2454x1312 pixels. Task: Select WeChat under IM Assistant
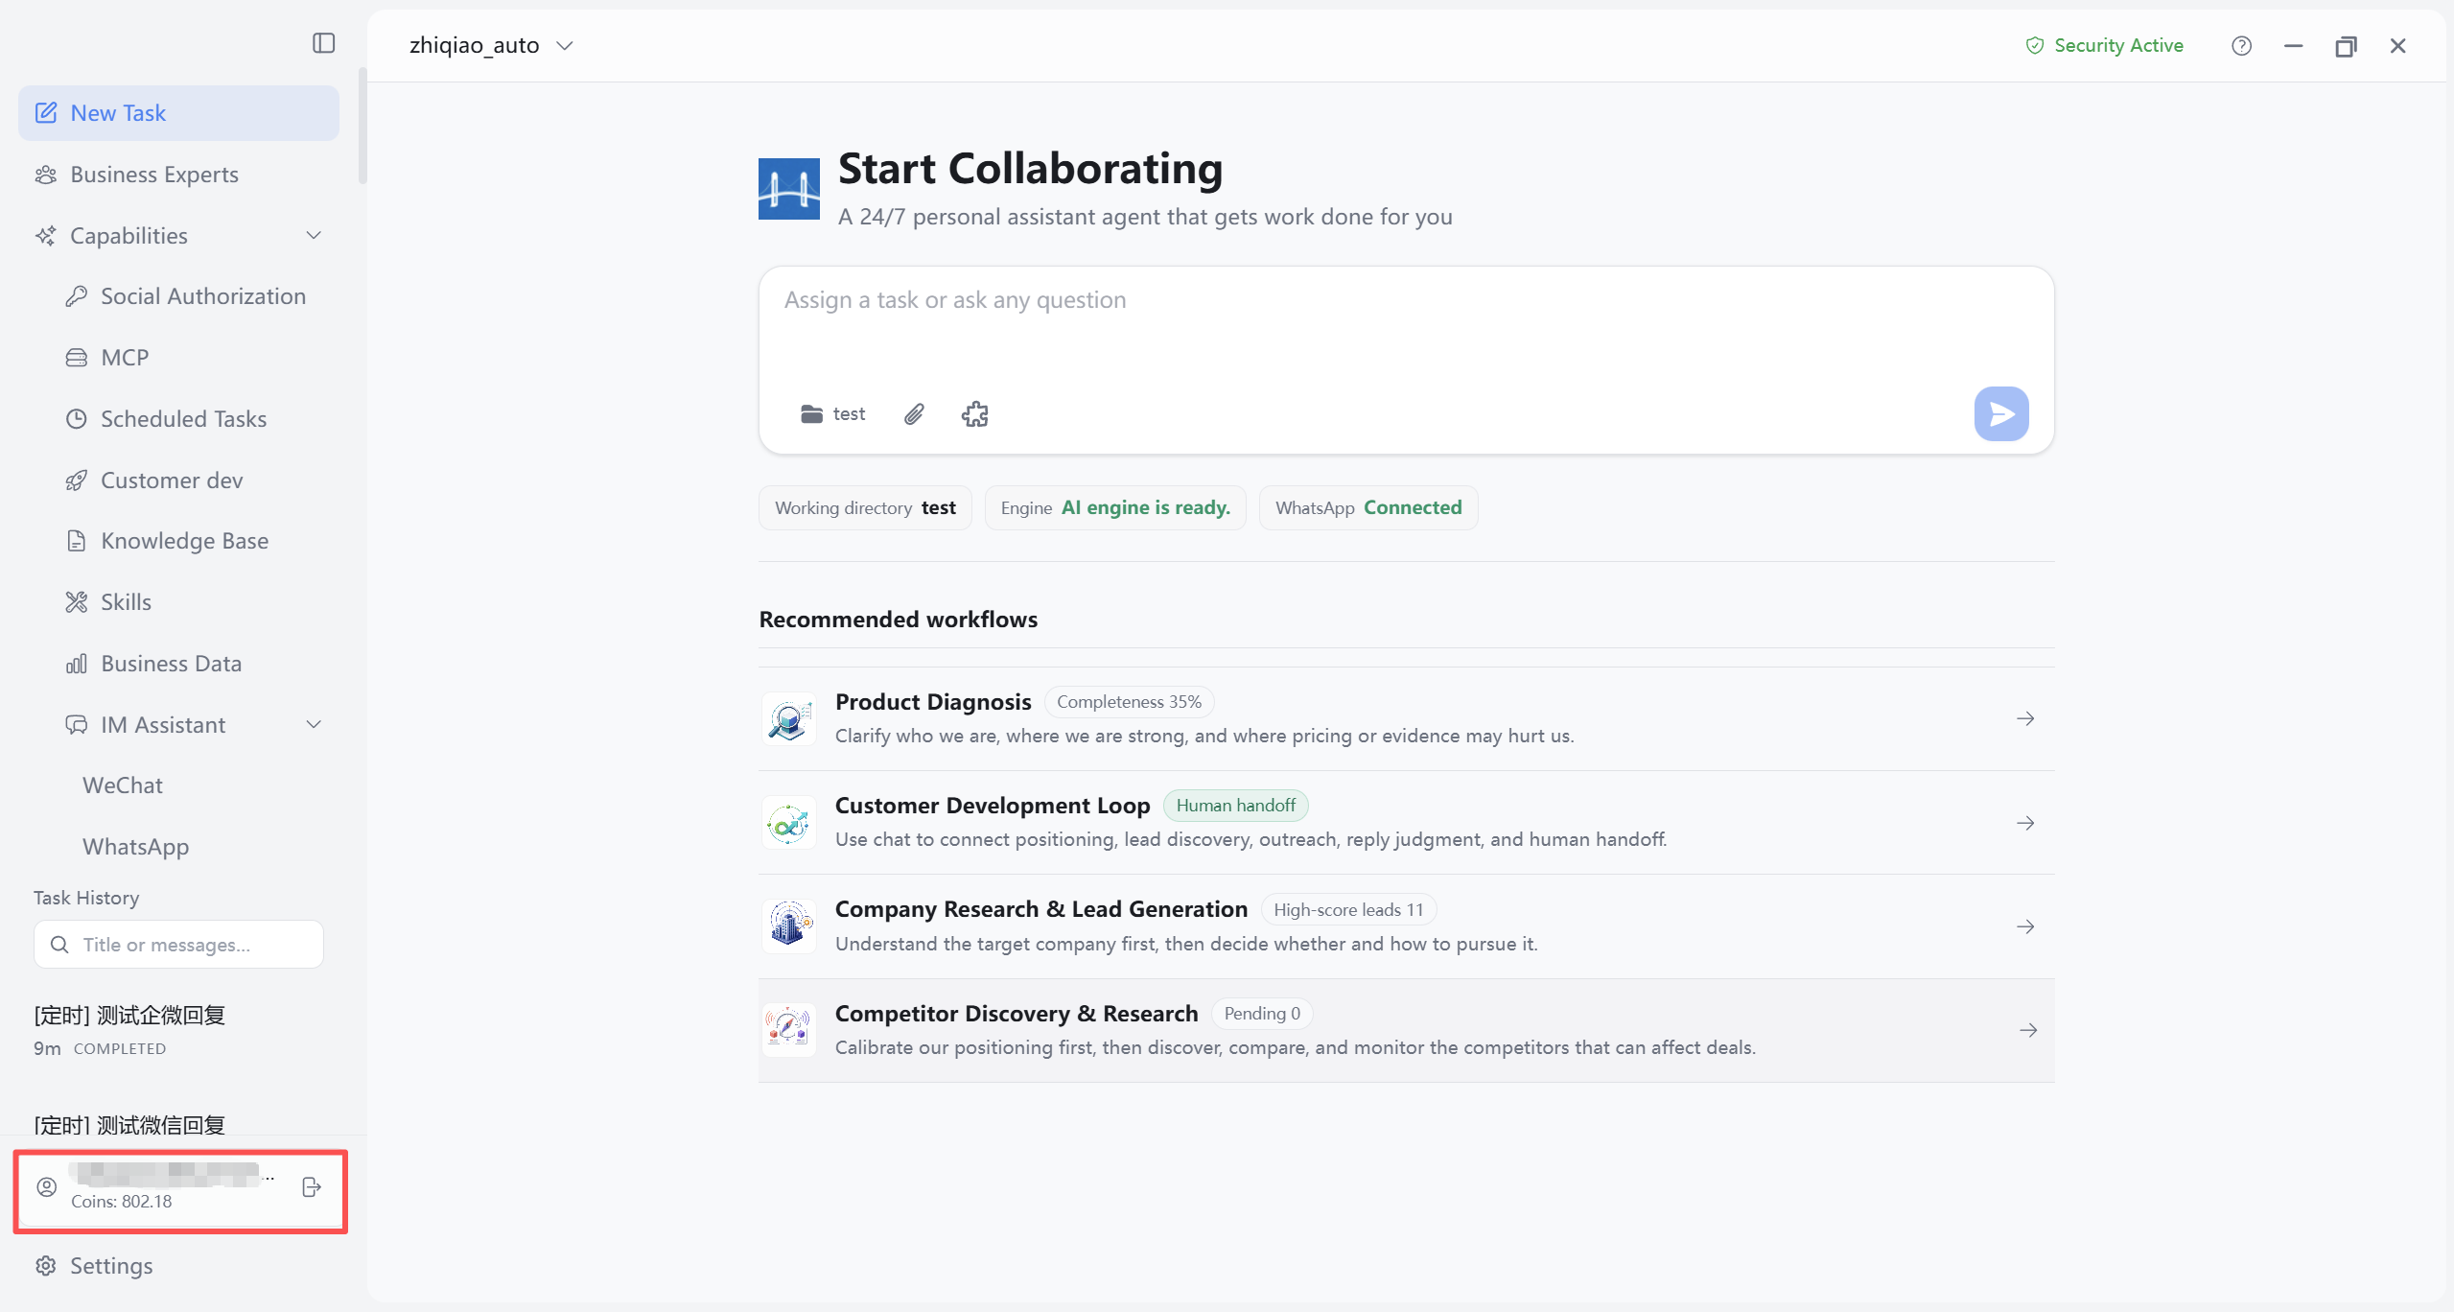click(x=123, y=785)
